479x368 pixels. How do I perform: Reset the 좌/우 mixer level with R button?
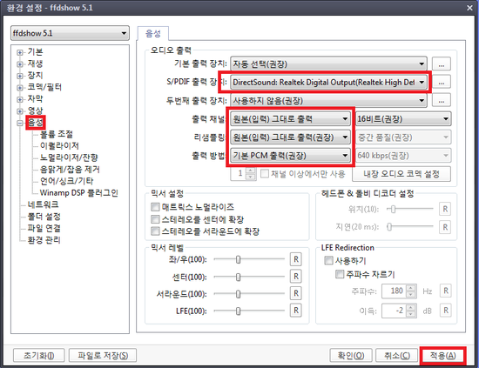coord(296,259)
